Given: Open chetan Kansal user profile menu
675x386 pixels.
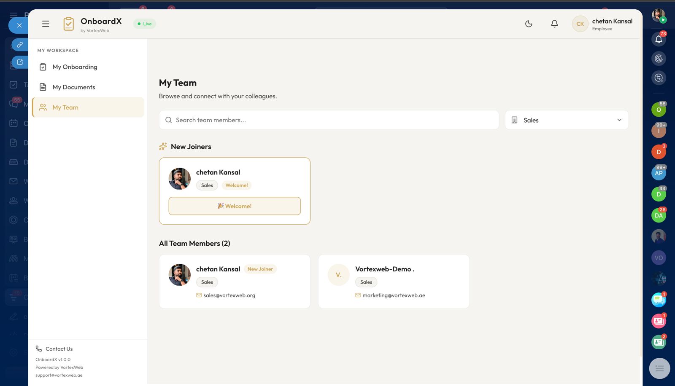Looking at the screenshot, I should (x=602, y=24).
